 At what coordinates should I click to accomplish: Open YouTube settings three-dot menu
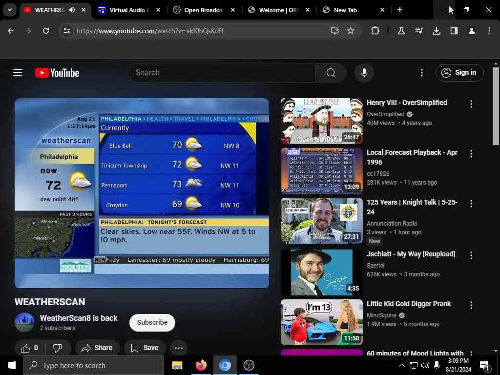(422, 73)
